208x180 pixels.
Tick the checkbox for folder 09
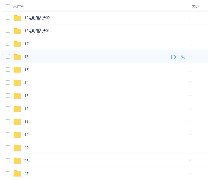8,147
